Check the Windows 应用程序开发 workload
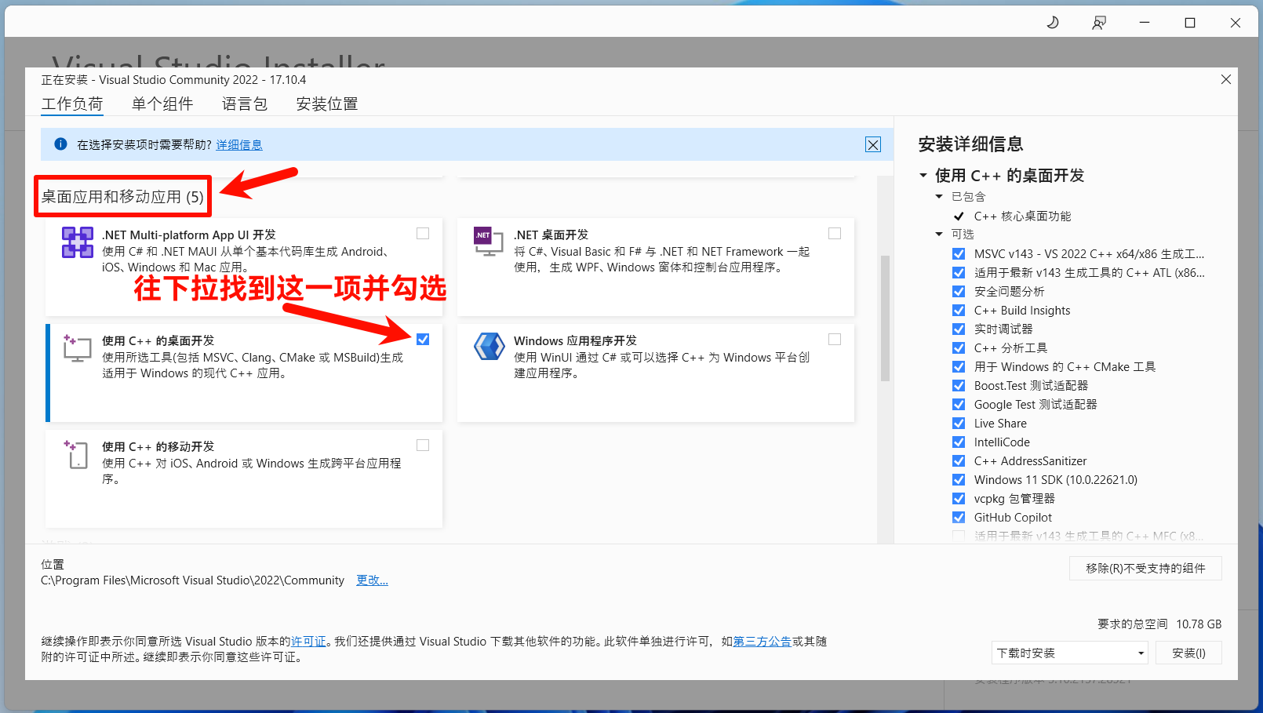This screenshot has width=1263, height=713. click(835, 339)
